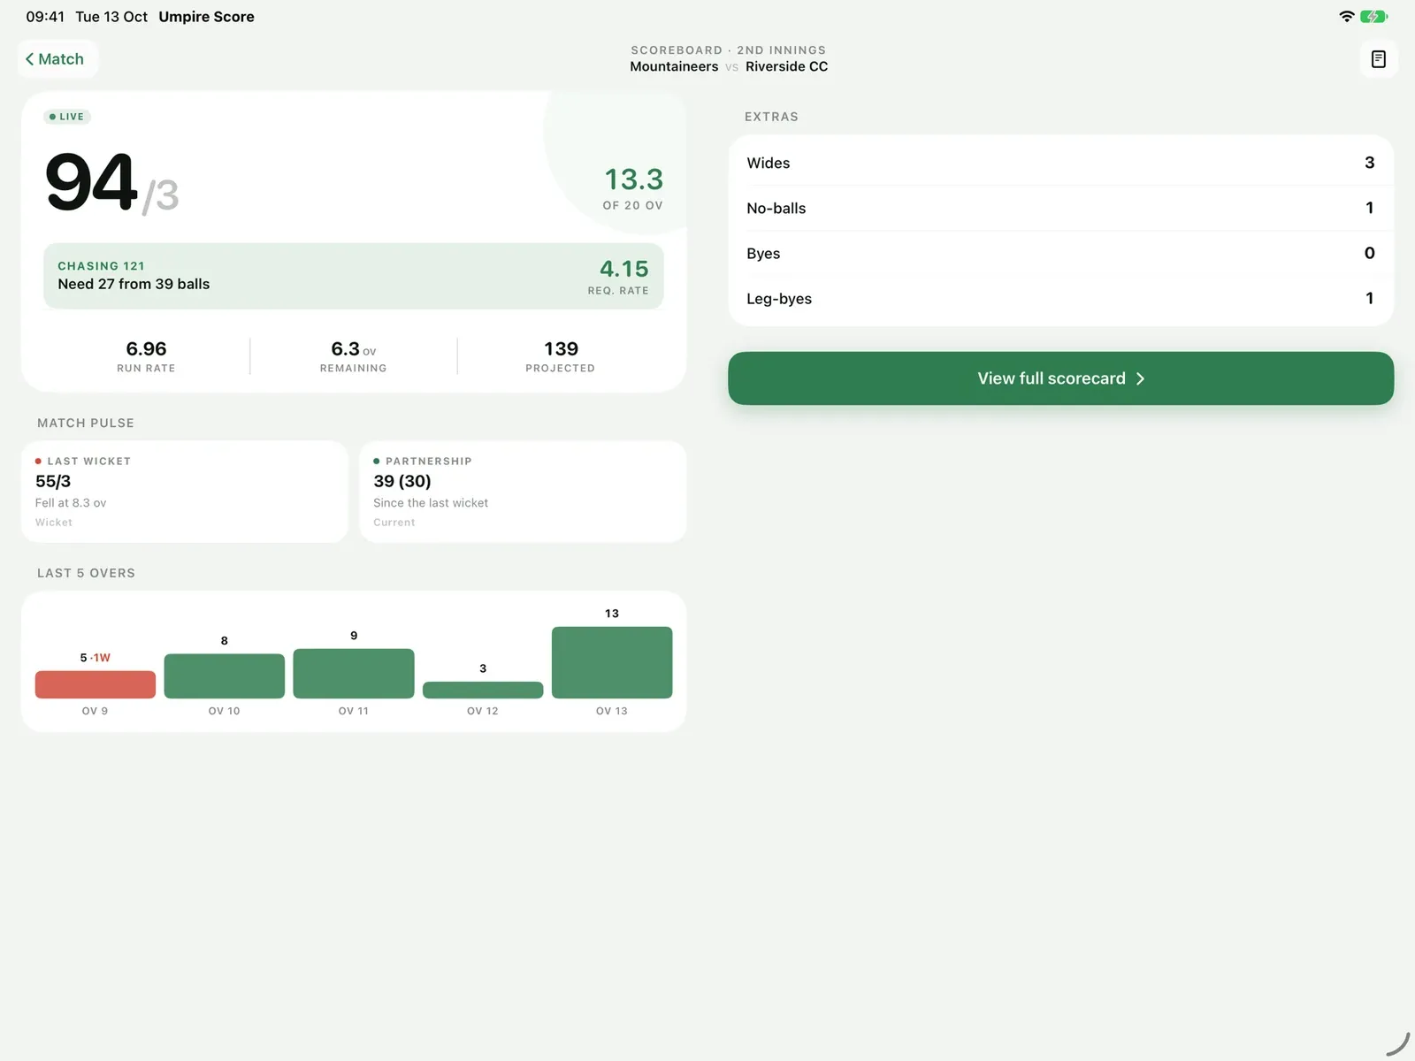The width and height of the screenshot is (1415, 1061).
Task: Tap the Chasing 121 target banner
Action: pos(354,276)
